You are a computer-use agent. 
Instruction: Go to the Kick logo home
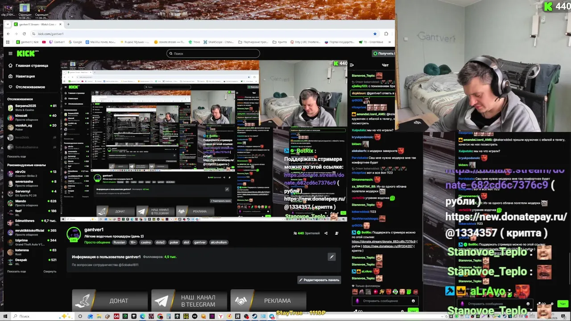tap(27, 53)
